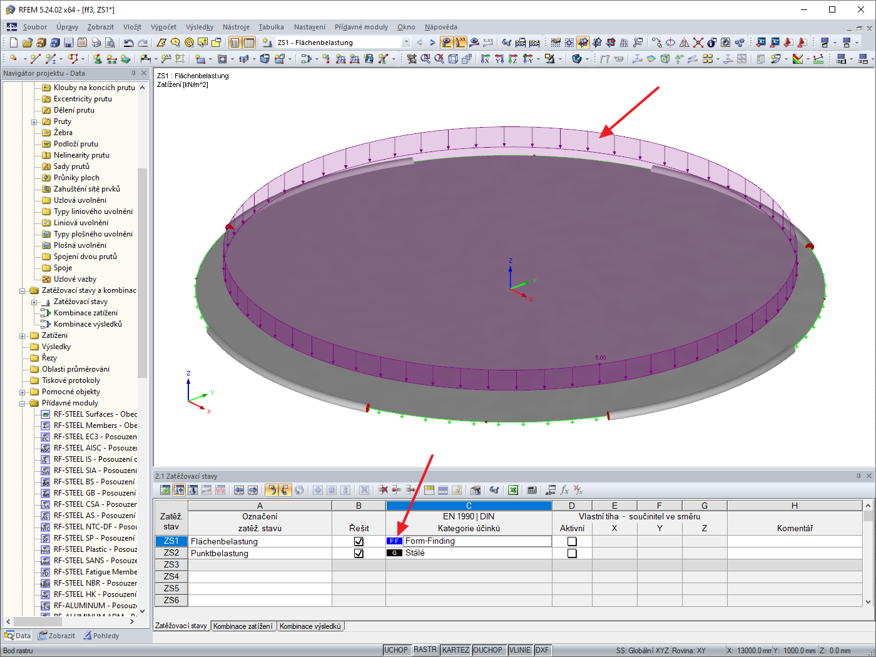876x657 pixels.
Task: Redo the last undone action
Action: coord(143,43)
